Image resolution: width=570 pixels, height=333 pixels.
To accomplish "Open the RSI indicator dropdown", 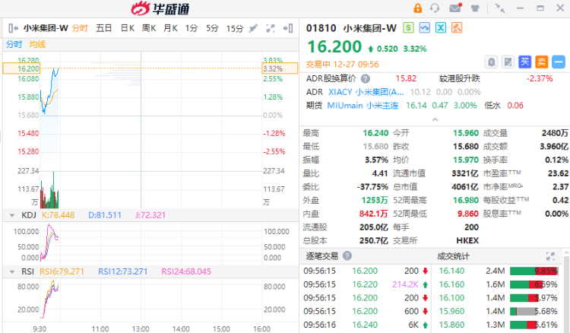I will coord(11,271).
